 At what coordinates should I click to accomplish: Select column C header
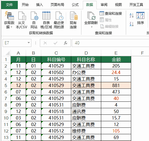[56, 53]
